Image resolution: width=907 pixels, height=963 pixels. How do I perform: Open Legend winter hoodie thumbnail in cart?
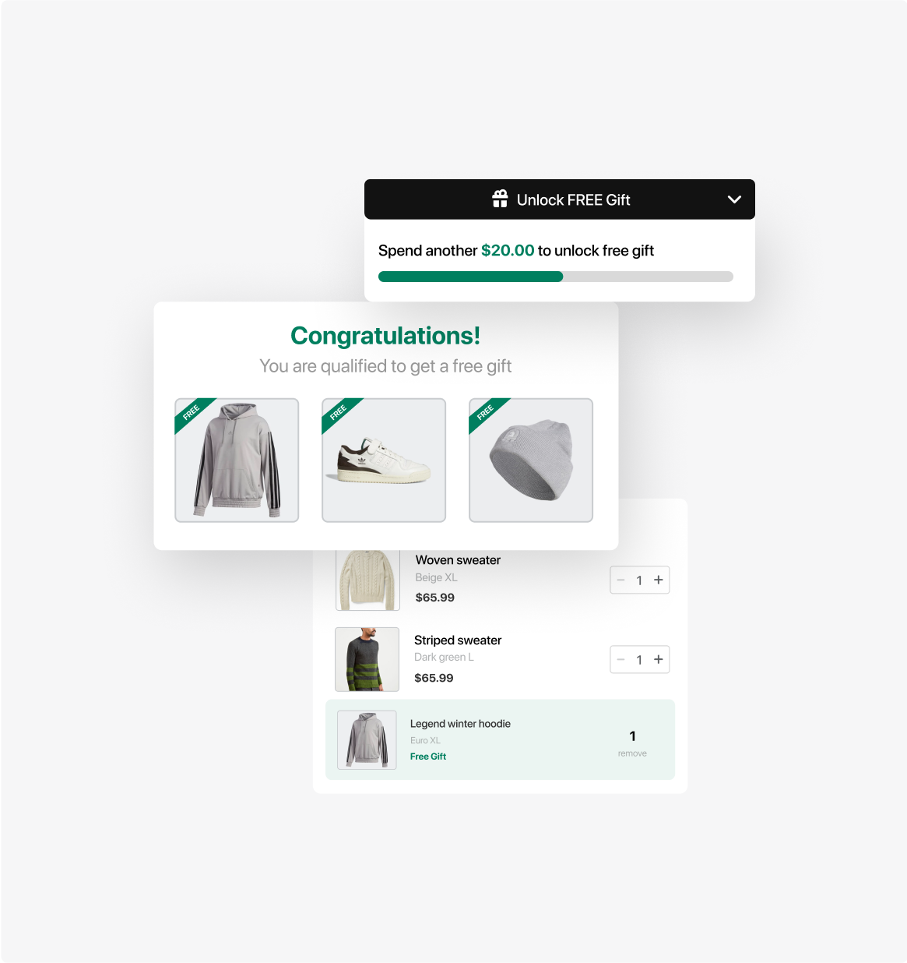click(x=367, y=739)
